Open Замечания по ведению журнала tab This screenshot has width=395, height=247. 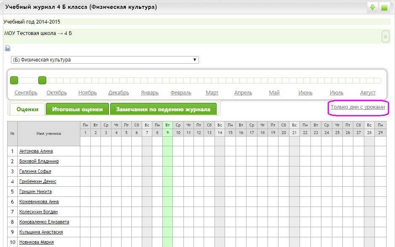163,109
